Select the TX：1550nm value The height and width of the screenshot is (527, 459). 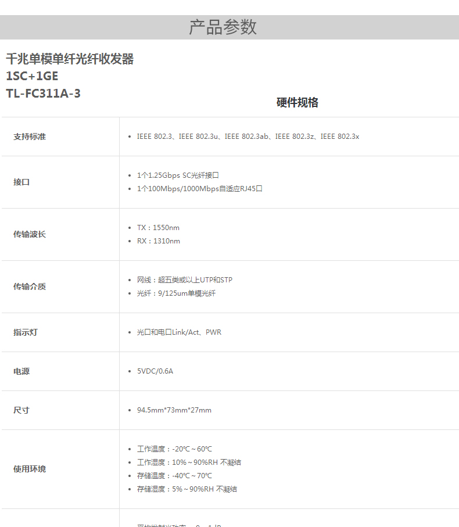click(158, 228)
